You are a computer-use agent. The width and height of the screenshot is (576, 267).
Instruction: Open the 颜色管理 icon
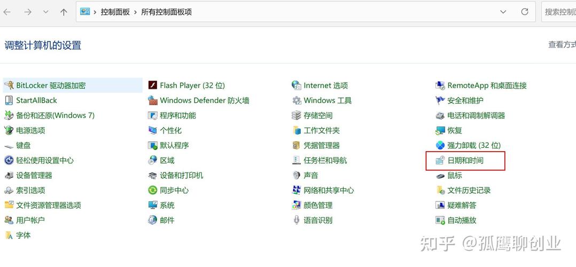[x=297, y=205]
